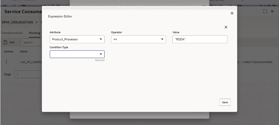Click the RPM_ORIGINATION breadcrumb link
The image size is (279, 125).
(17, 22)
